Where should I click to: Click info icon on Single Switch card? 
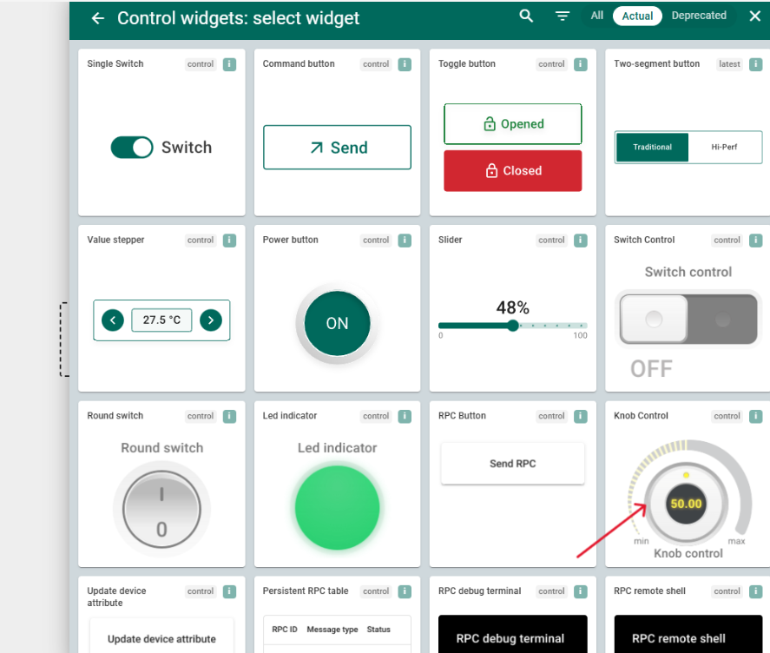(x=229, y=64)
